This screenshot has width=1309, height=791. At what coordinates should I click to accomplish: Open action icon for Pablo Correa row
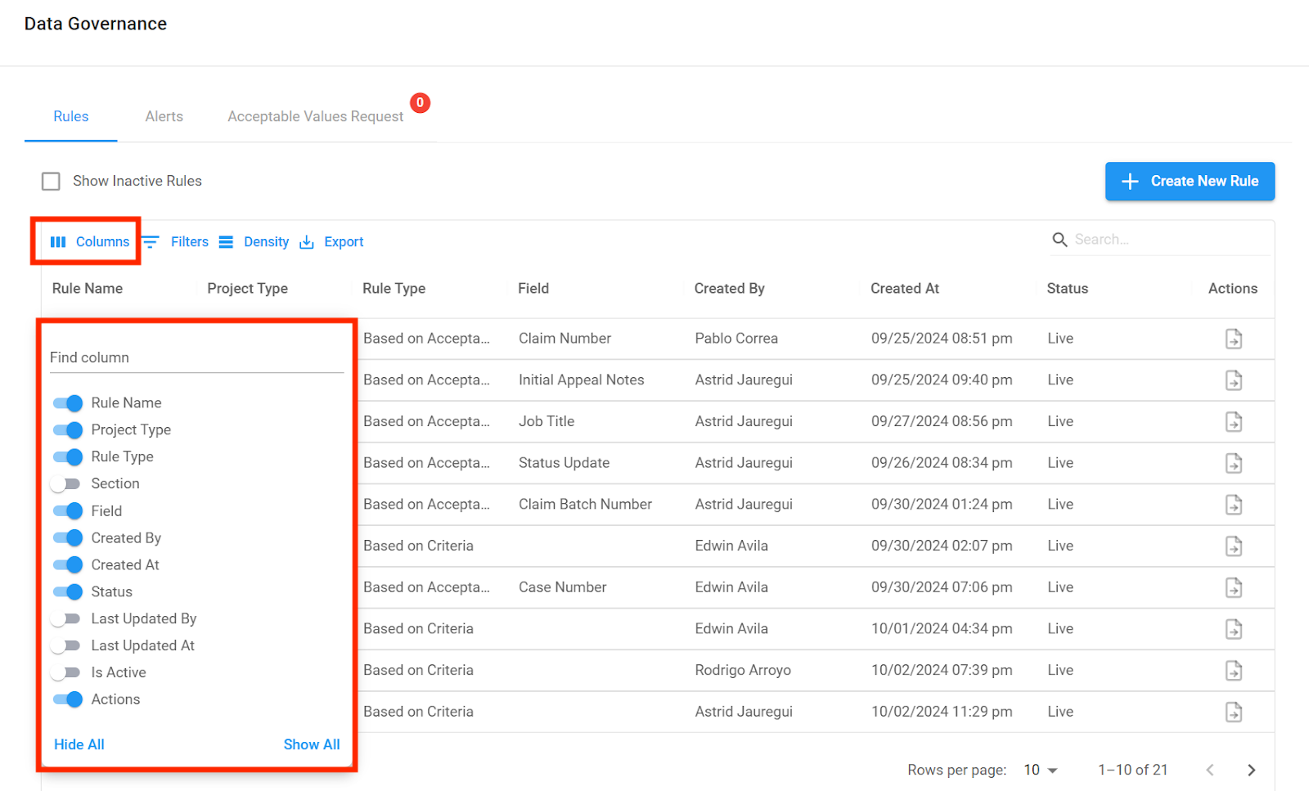point(1234,339)
